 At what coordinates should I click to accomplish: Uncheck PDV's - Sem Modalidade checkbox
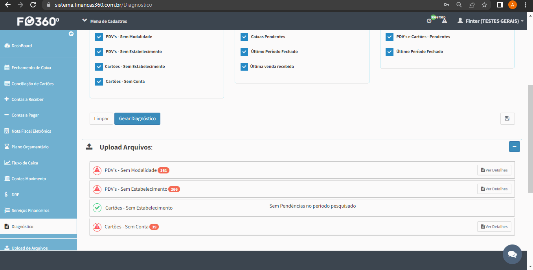point(99,37)
